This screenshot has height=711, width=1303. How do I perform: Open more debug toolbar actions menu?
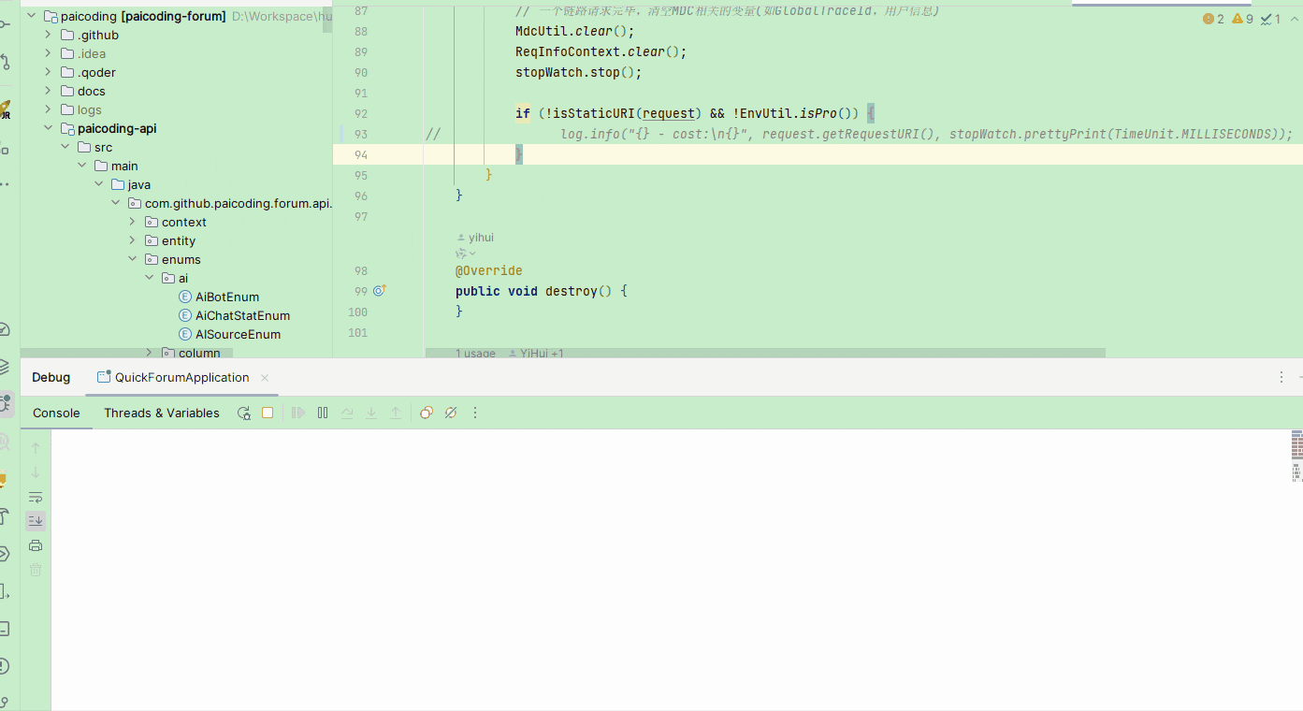point(475,413)
